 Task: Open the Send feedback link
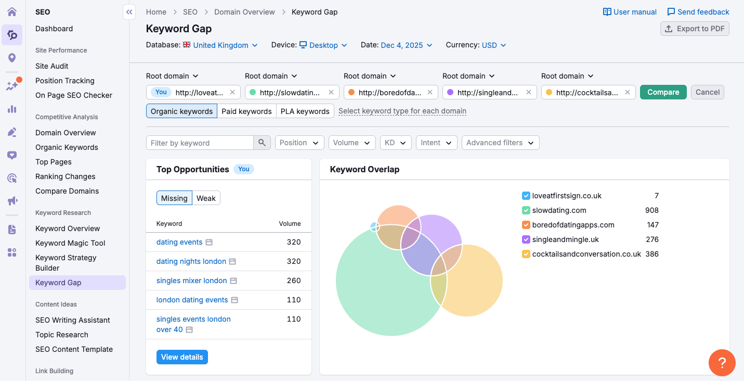698,12
